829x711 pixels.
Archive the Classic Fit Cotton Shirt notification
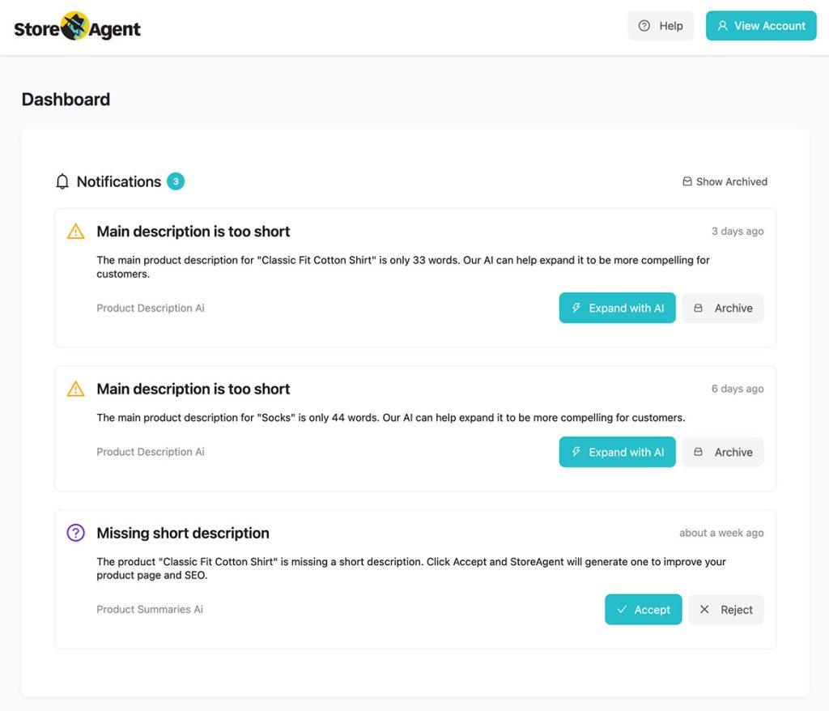tap(722, 308)
